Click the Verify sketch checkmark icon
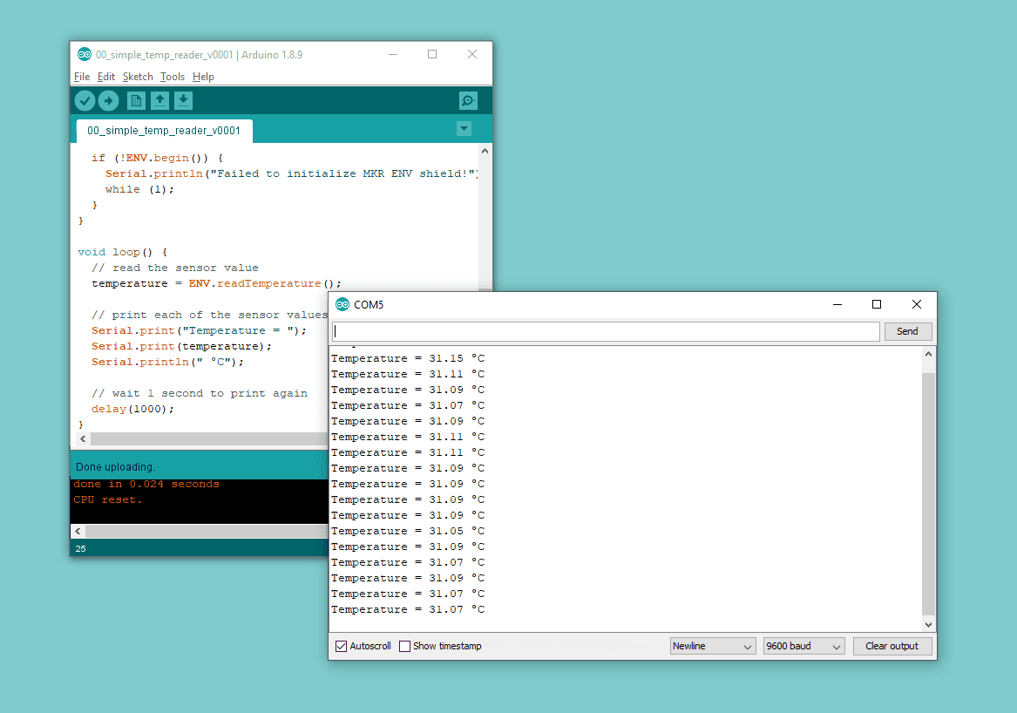 pyautogui.click(x=85, y=101)
